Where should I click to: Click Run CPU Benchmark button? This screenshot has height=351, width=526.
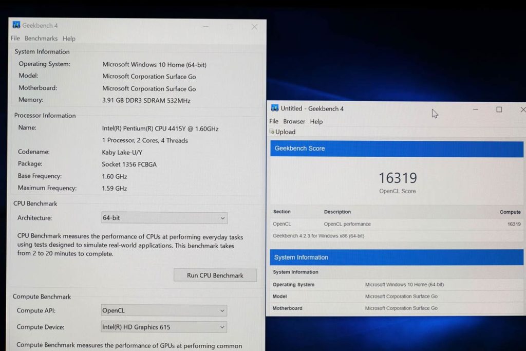coord(215,275)
